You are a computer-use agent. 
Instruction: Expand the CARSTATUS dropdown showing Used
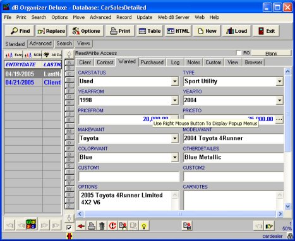point(175,81)
